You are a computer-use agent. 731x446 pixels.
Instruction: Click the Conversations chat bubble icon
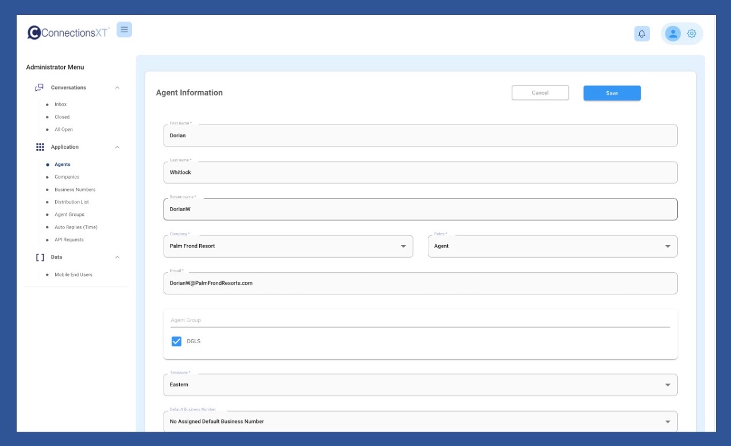click(x=40, y=88)
